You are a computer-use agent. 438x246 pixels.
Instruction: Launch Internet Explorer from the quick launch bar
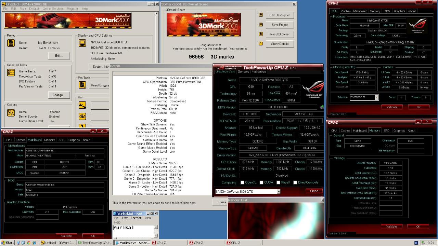coord(34,243)
